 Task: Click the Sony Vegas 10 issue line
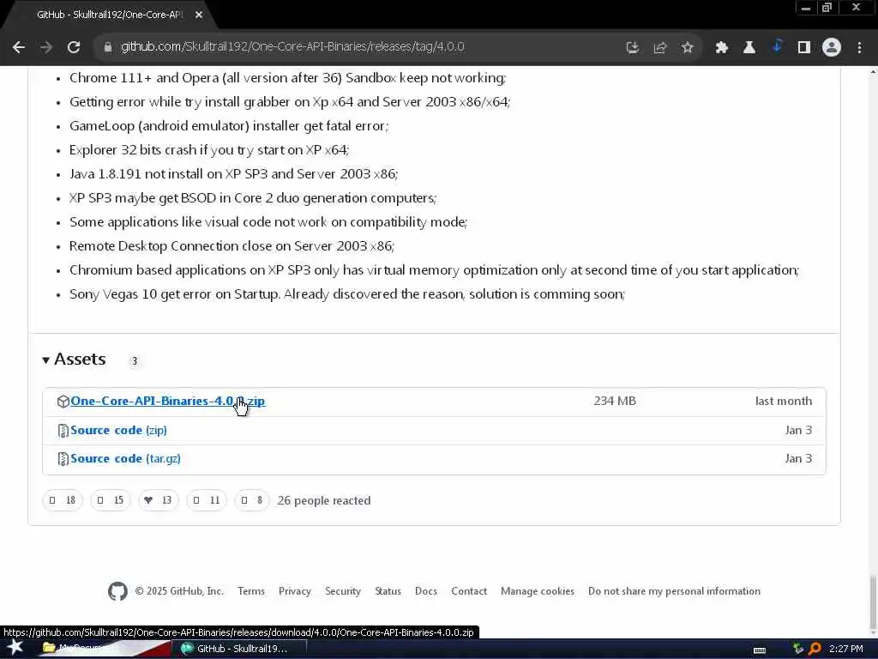(347, 294)
